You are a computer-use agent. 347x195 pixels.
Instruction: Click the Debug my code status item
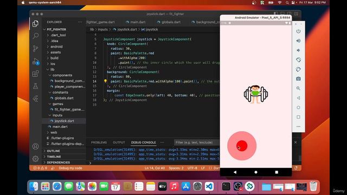pyautogui.click(x=70, y=168)
